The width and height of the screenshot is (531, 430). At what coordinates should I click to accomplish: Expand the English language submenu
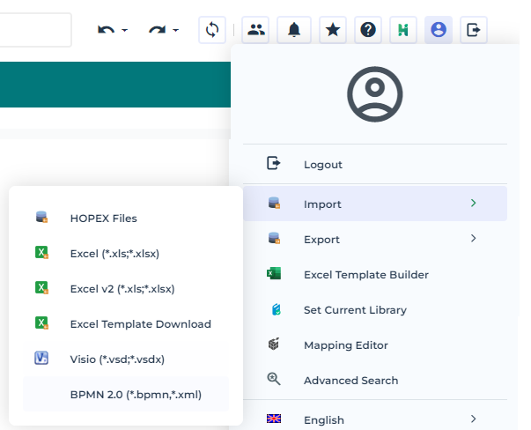tap(473, 419)
